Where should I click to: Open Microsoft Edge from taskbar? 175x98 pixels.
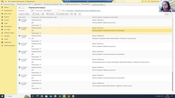[x=37, y=96]
